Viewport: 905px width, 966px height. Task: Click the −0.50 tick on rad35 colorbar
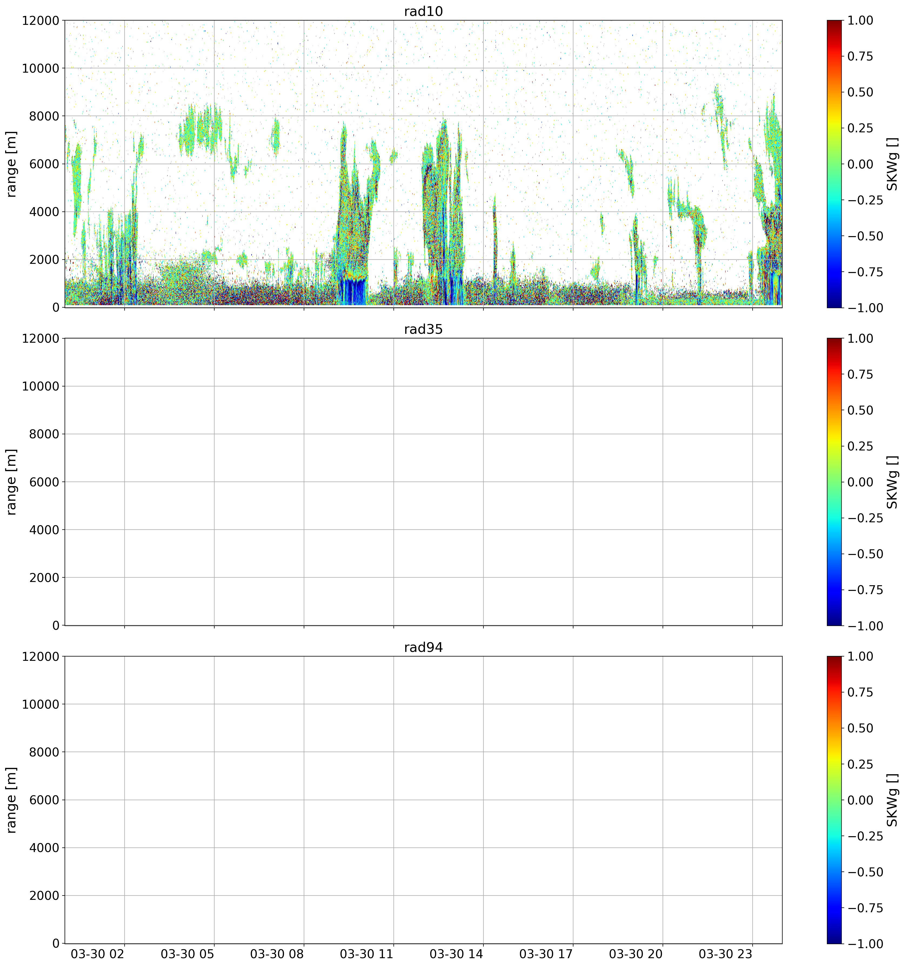pos(865,554)
